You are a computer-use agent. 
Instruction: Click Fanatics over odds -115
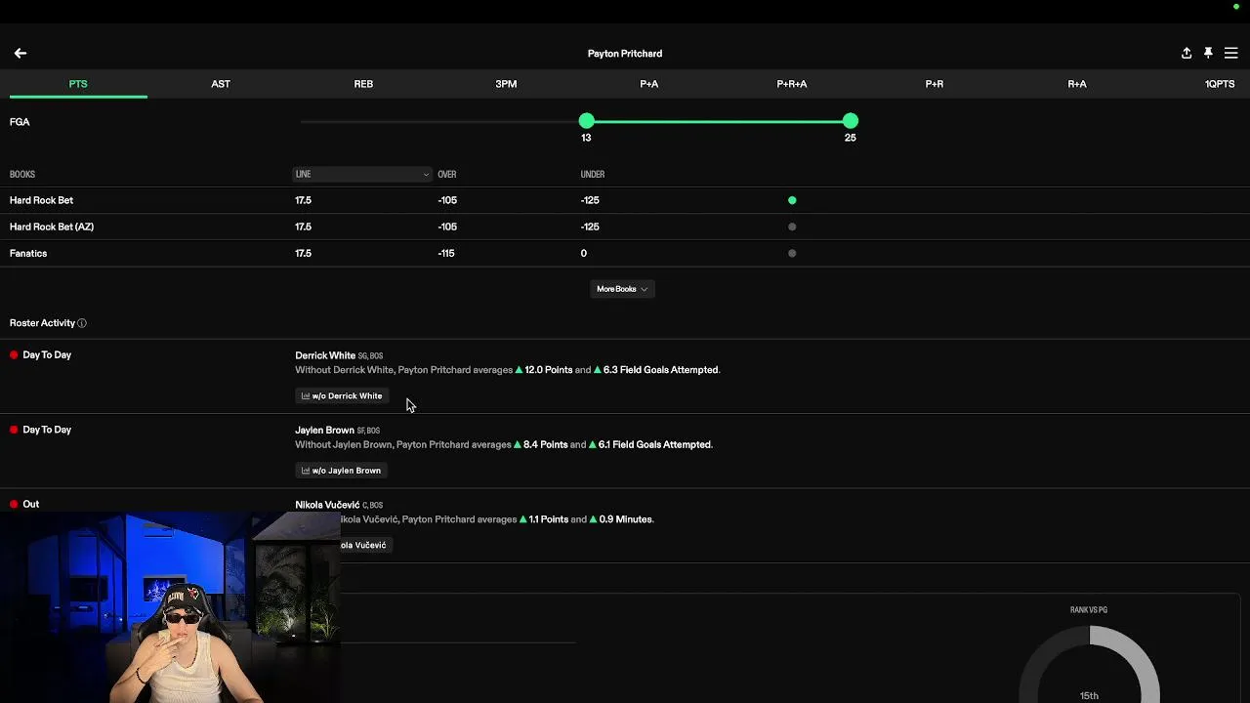point(446,253)
